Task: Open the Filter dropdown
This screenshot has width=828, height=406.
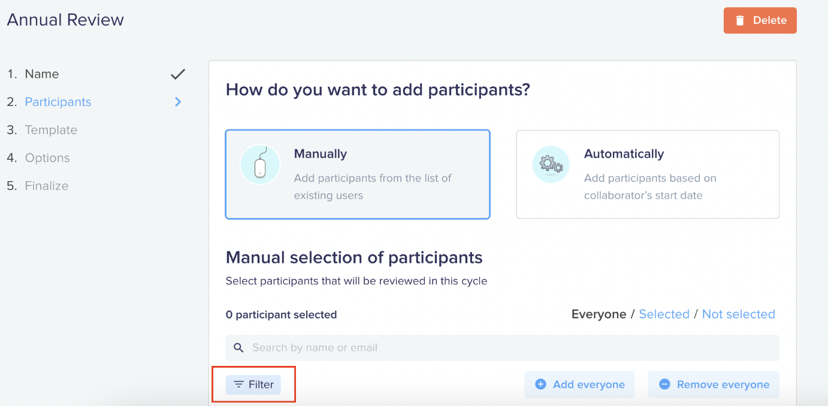Action: (x=253, y=384)
